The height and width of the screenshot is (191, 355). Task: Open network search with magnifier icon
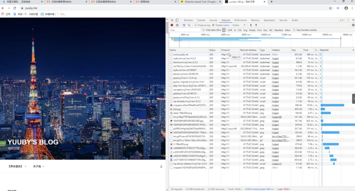pyautogui.click(x=189, y=25)
